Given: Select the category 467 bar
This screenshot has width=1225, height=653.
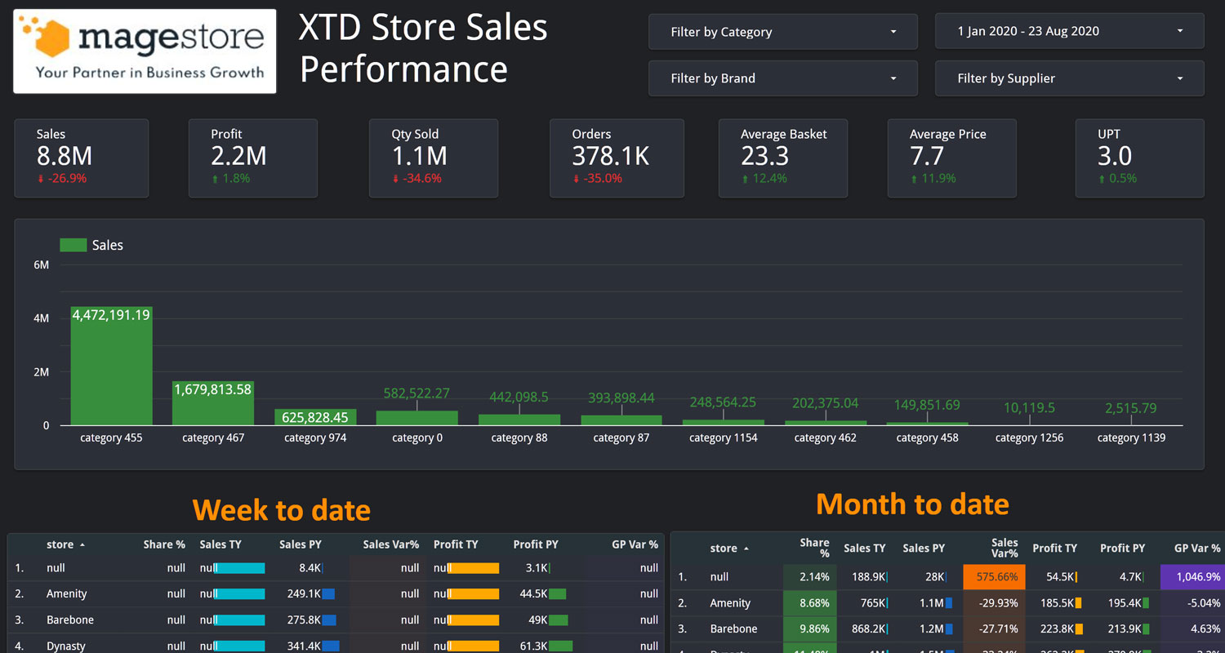Looking at the screenshot, I should (x=213, y=403).
